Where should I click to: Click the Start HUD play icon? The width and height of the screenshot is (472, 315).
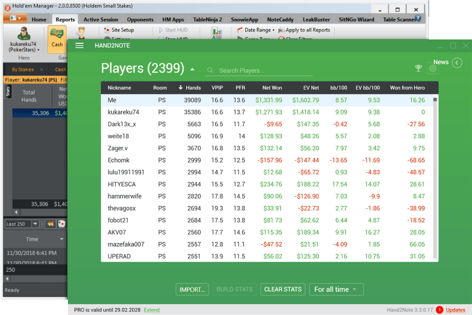[x=161, y=30]
